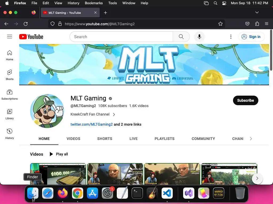Open the $100,000 car video thumbnail

(58, 174)
